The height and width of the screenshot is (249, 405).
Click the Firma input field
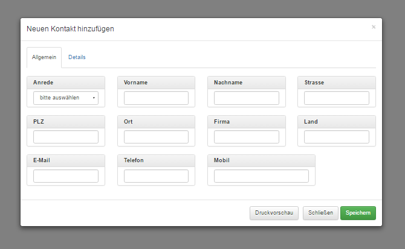[x=246, y=137]
